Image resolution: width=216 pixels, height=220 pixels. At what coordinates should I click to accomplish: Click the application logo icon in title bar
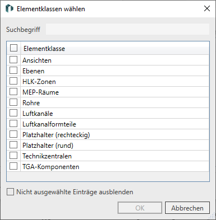[x=10, y=8]
